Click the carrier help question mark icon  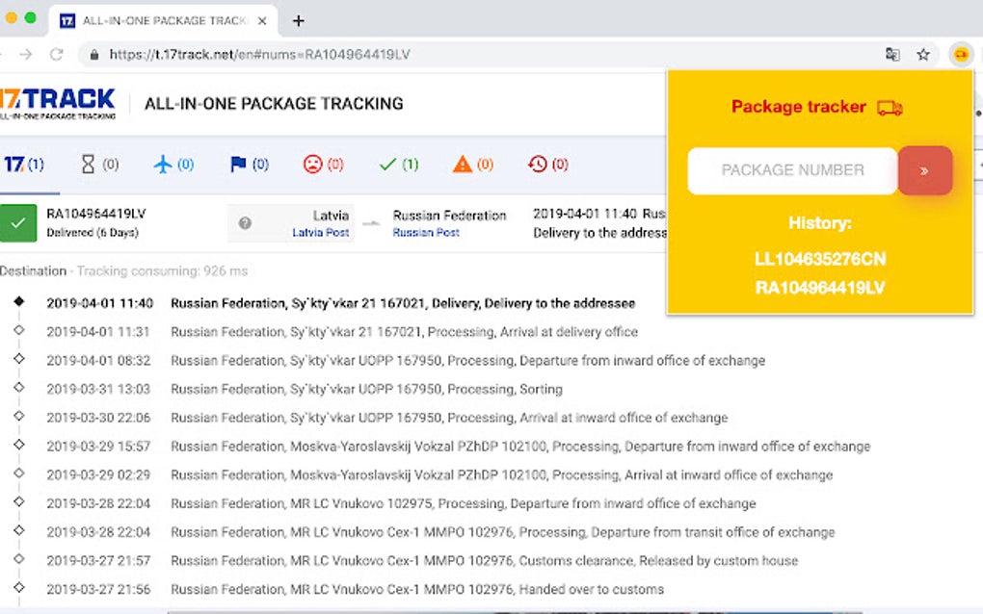click(245, 223)
